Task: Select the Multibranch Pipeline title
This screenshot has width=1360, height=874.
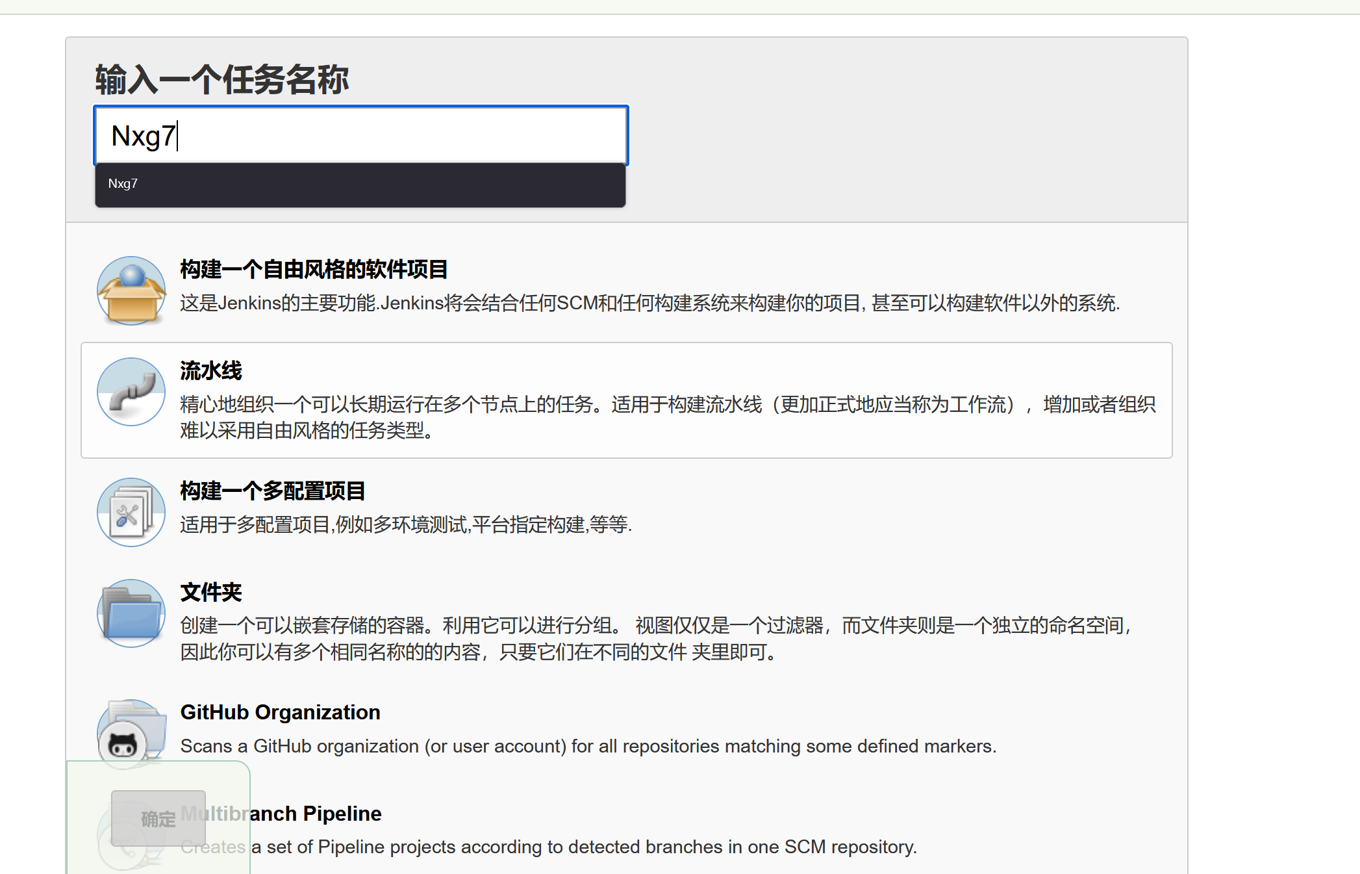Action: [281, 814]
